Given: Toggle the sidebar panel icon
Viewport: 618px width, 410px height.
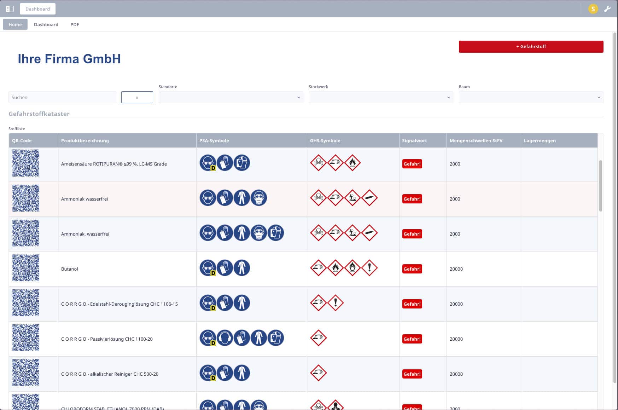Looking at the screenshot, I should pos(10,9).
